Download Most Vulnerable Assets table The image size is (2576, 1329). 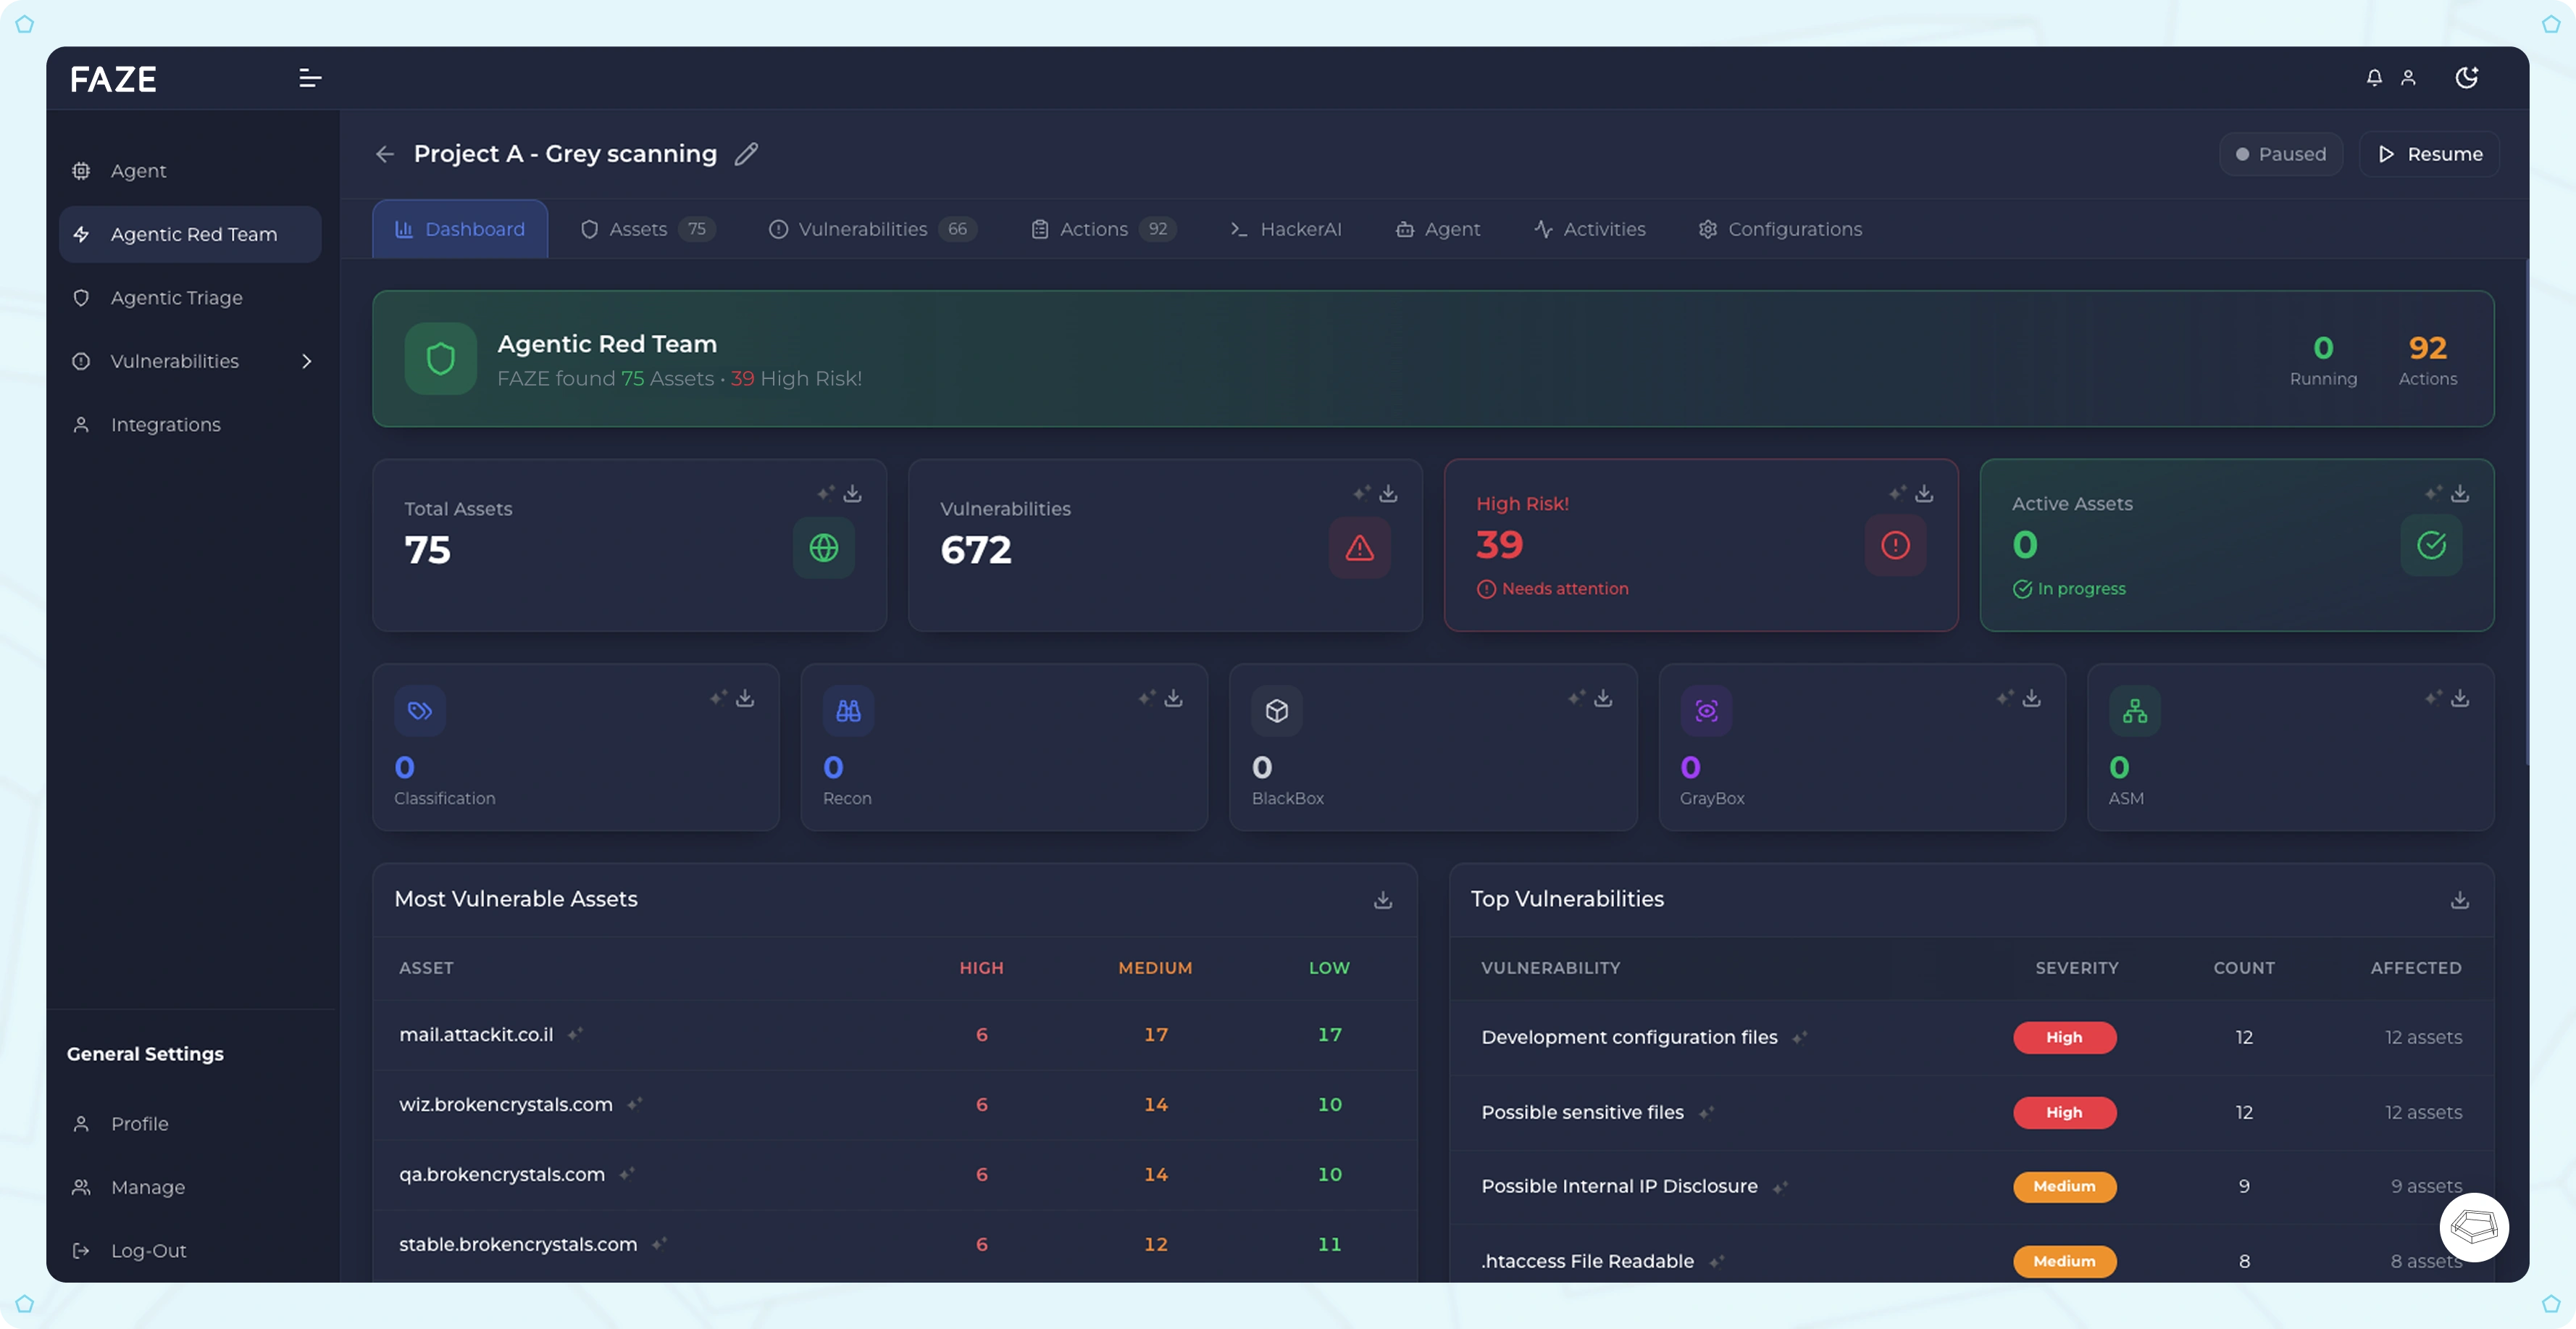[1383, 900]
